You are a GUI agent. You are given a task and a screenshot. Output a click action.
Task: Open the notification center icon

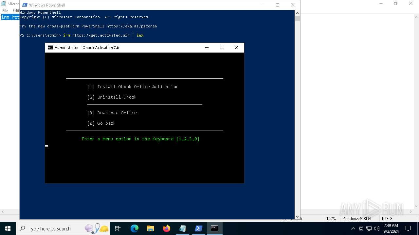[408, 228]
